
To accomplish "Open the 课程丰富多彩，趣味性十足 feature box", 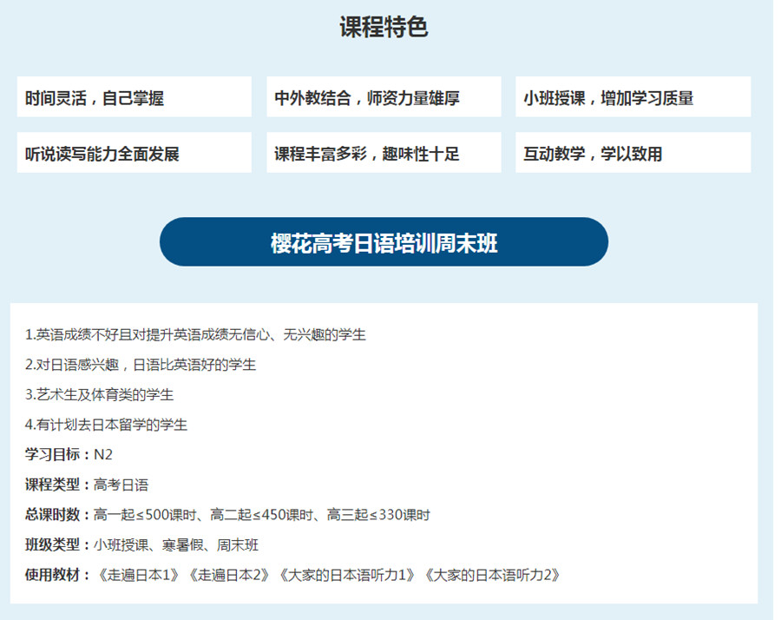I will click(x=383, y=154).
